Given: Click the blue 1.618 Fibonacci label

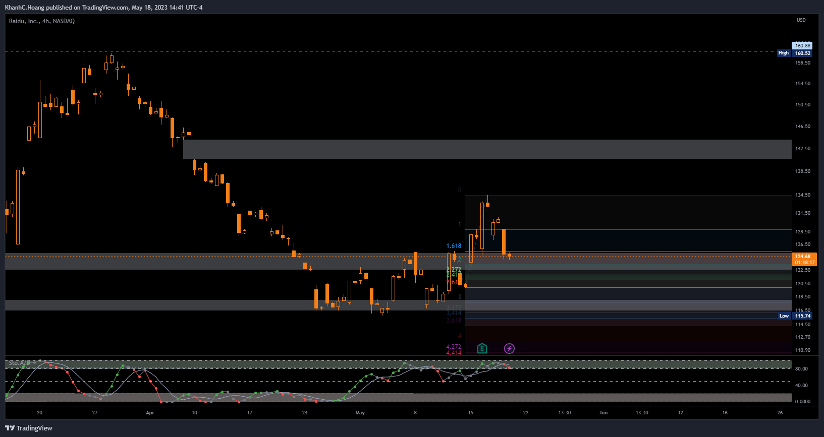Looking at the screenshot, I should click(454, 246).
